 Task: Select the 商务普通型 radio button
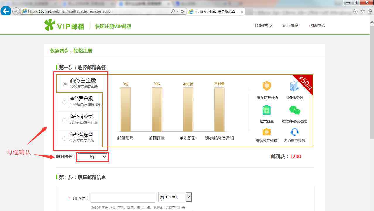[64, 138]
